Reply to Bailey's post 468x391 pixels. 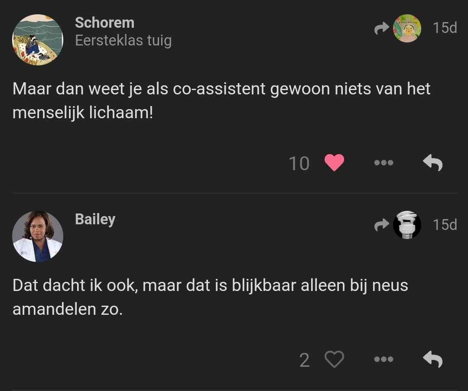433,359
